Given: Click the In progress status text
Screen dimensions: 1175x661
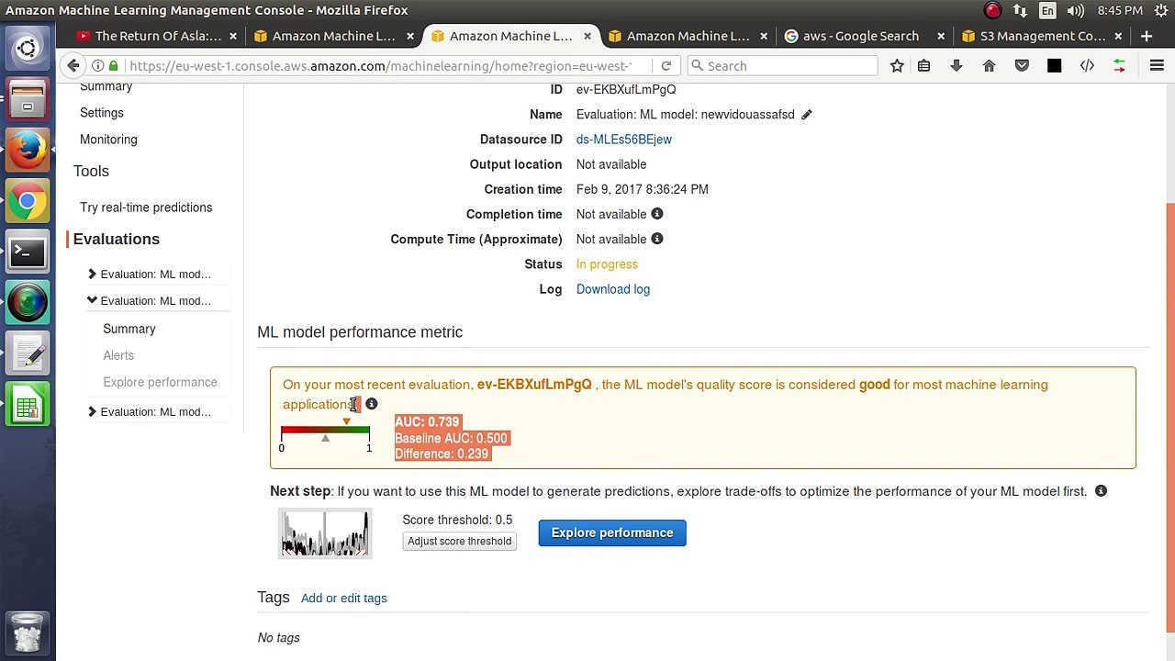Looking at the screenshot, I should click(x=607, y=264).
